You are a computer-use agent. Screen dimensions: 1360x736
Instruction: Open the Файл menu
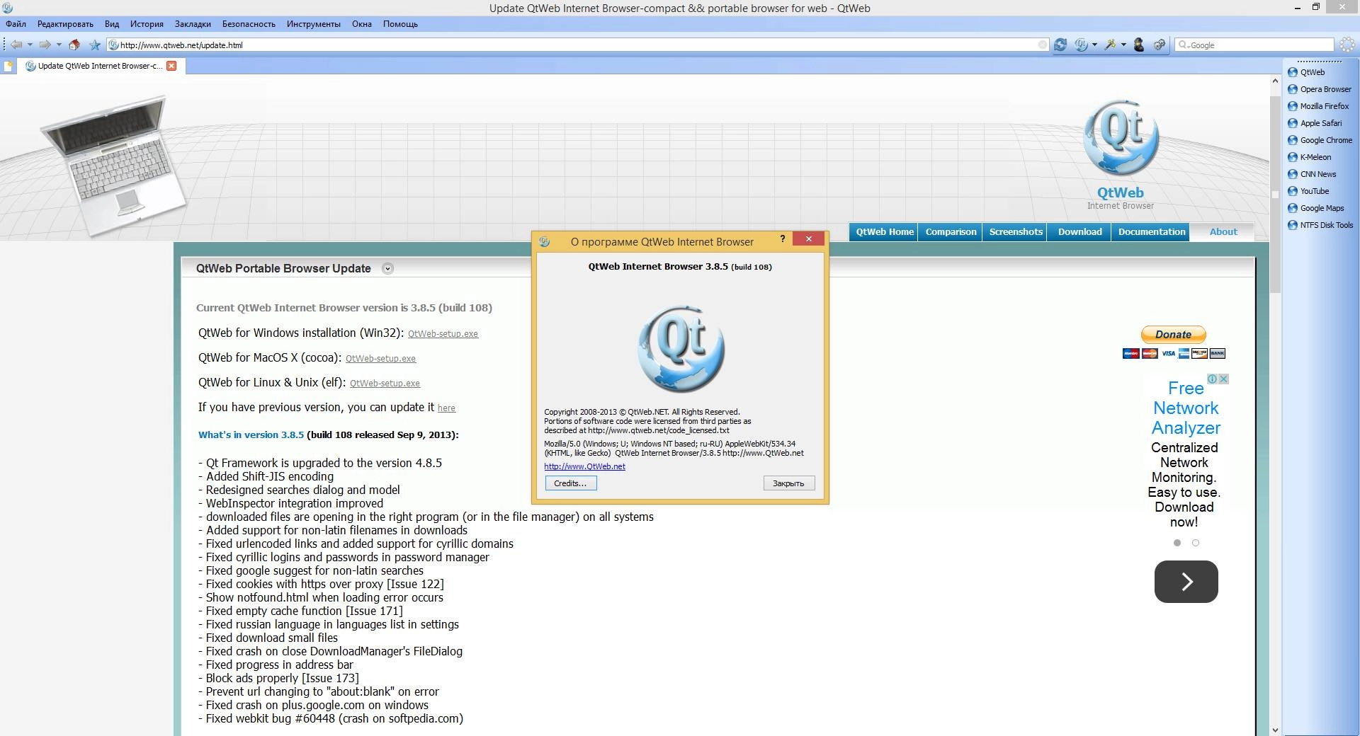[16, 24]
